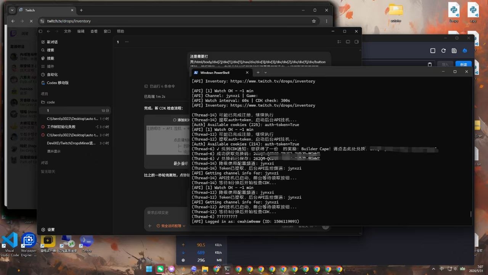Open the Windows Start button on the taskbar
The width and height of the screenshot is (488, 275).
(149, 269)
